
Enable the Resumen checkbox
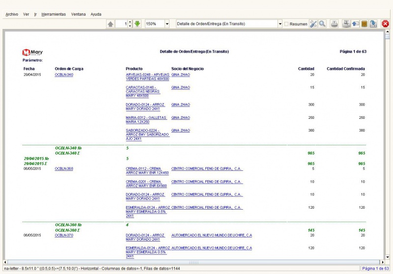click(x=286, y=24)
